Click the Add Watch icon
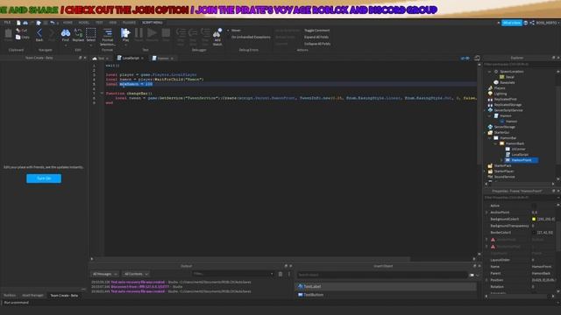The width and height of the screenshot is (561, 315). pos(217,33)
